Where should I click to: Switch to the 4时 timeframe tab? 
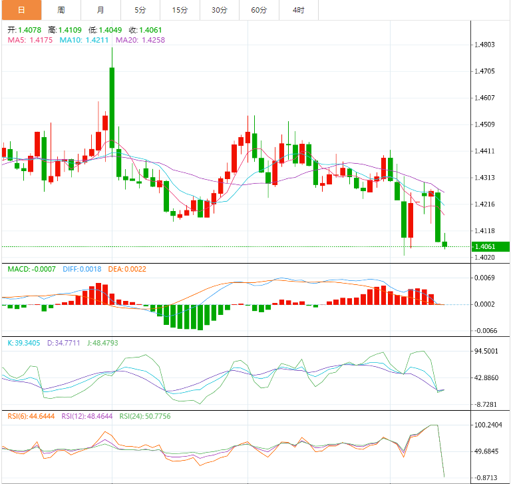tap(299, 10)
